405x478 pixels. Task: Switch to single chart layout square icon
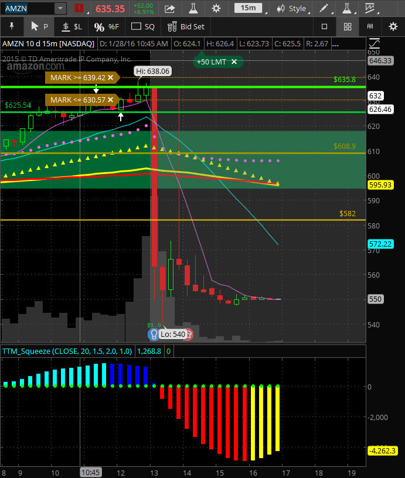click(x=325, y=26)
